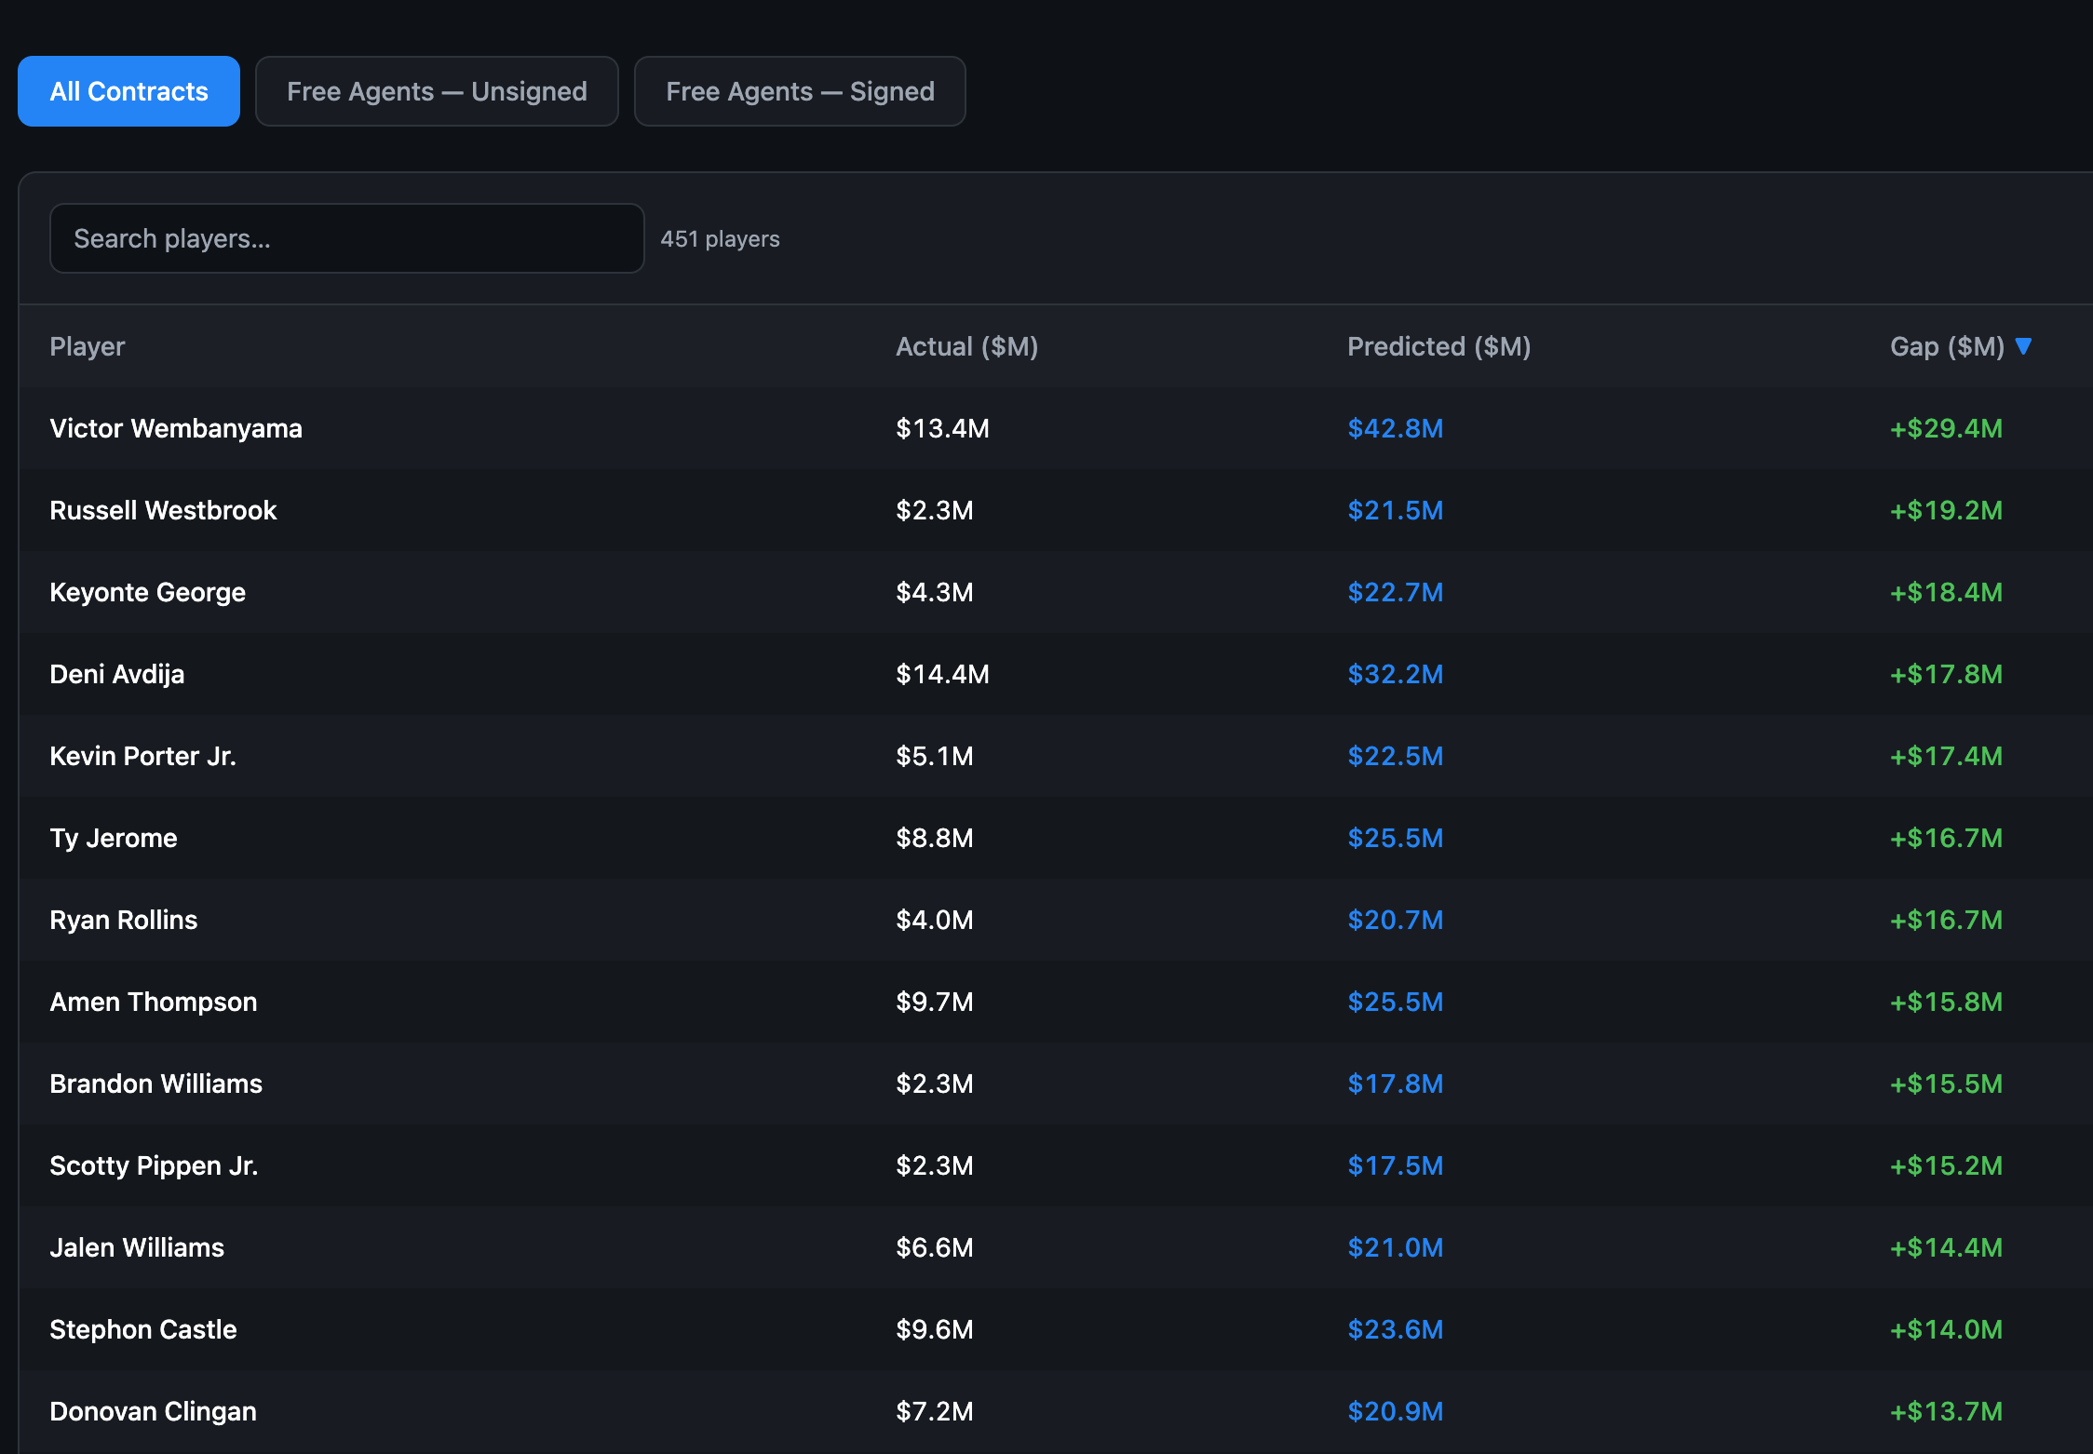Click Amen Thompson's $25.5M predicted value
This screenshot has width=2093, height=1454.
1395,1002
